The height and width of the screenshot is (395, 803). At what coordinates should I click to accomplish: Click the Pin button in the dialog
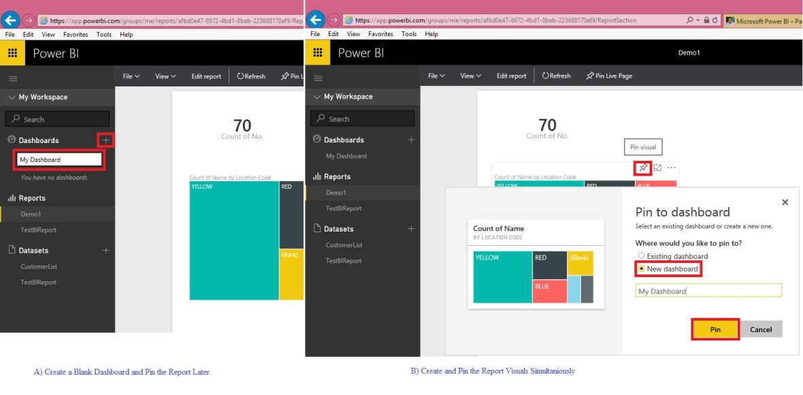tap(715, 329)
